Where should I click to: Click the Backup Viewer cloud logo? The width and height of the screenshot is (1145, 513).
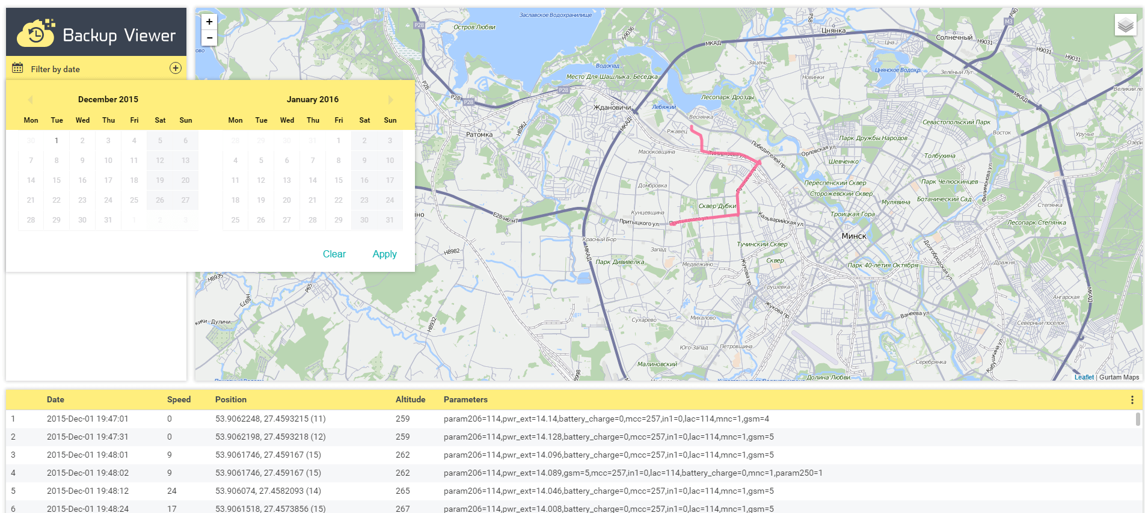[x=36, y=33]
